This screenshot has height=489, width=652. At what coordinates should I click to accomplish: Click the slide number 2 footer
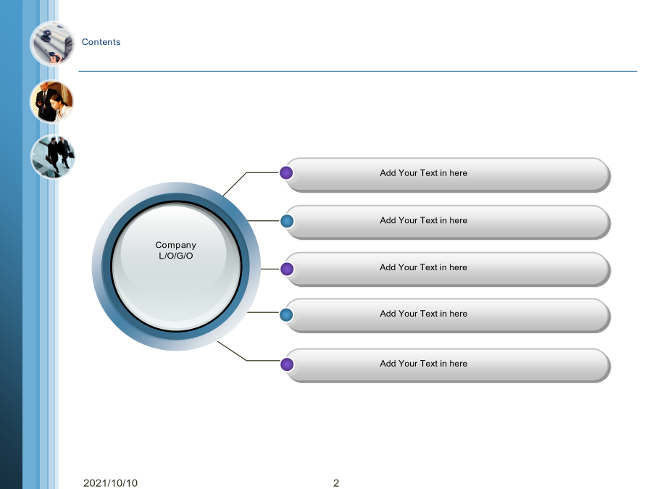click(x=336, y=482)
